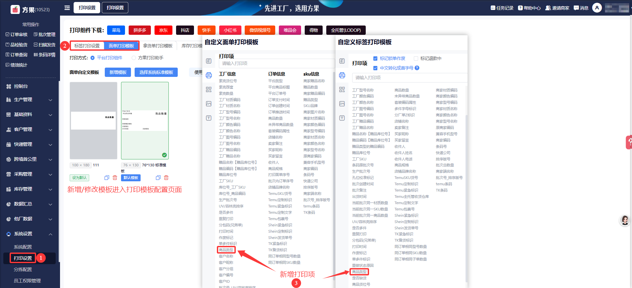Image resolution: width=632 pixels, height=288 pixels.
Task: Open the customer service avatar at the right edge
Action: coord(625,220)
